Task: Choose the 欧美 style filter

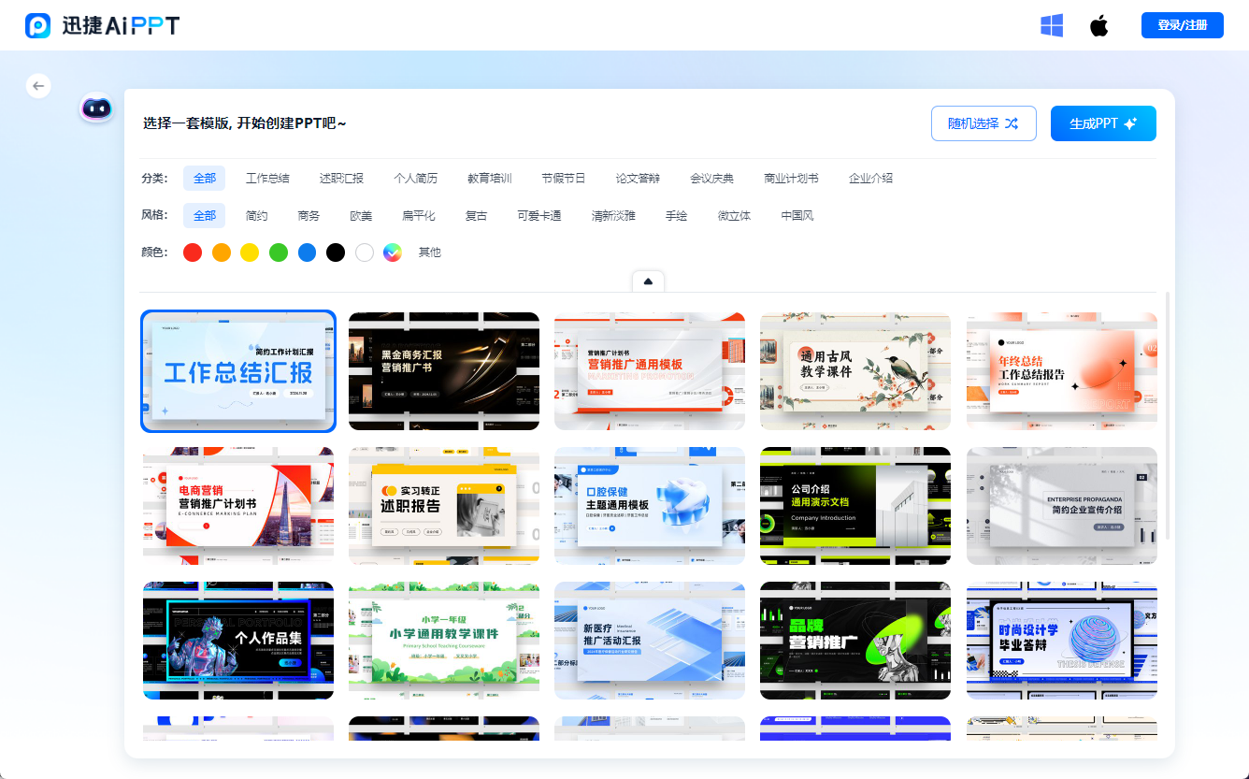Action: point(361,215)
